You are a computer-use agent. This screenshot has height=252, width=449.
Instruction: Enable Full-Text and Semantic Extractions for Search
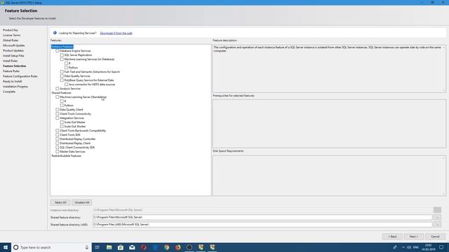tap(62, 71)
